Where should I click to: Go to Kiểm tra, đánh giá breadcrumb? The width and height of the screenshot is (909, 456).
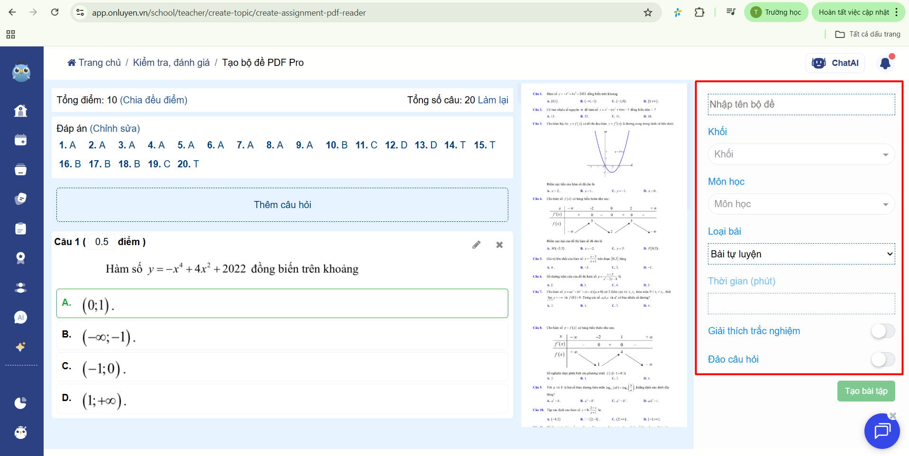click(x=171, y=63)
